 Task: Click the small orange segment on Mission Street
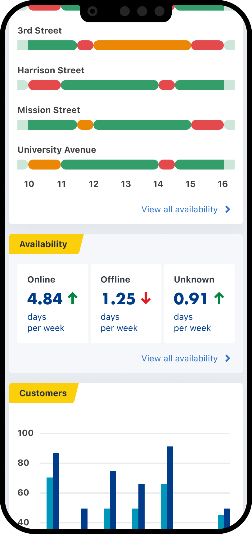click(x=85, y=125)
